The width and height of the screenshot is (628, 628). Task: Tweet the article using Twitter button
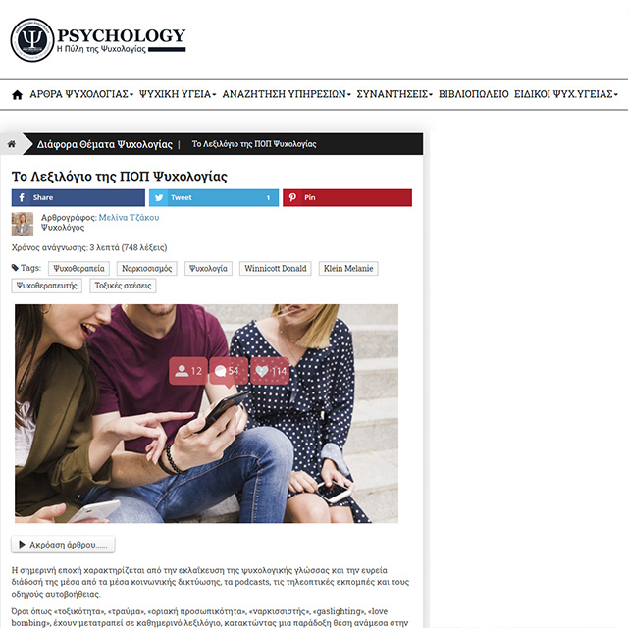[x=214, y=197]
